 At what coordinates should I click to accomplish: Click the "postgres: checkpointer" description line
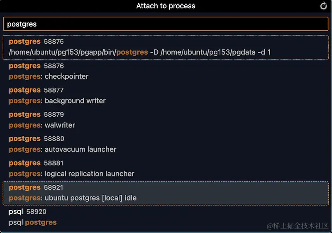click(49, 76)
